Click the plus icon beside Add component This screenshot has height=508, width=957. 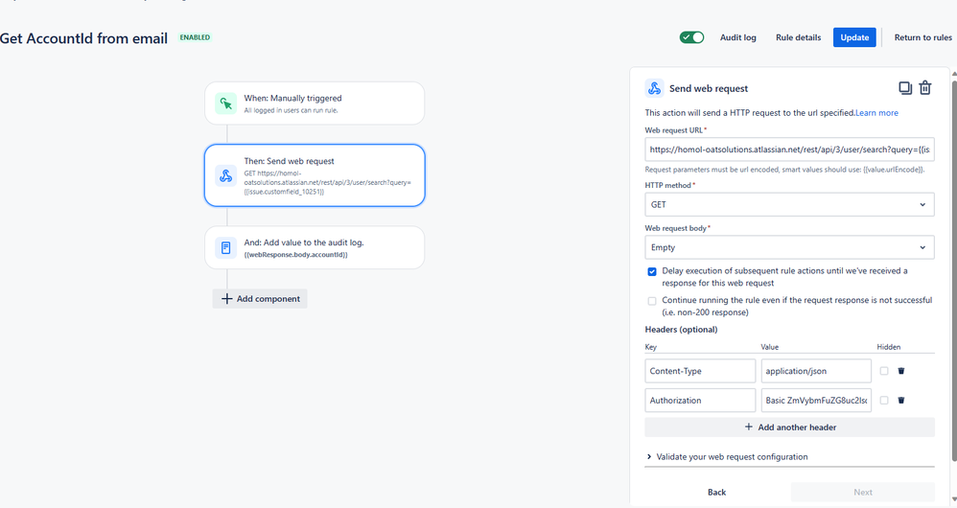click(226, 299)
